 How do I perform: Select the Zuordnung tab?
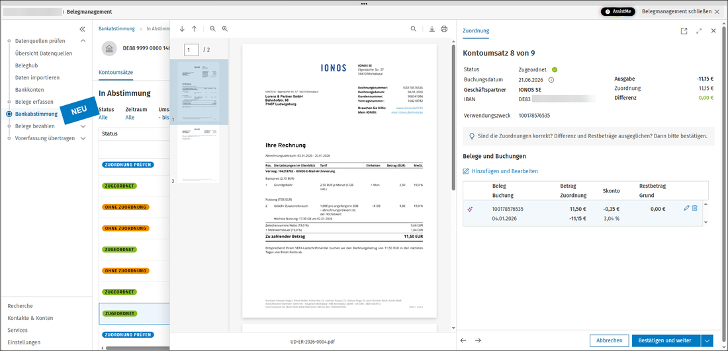(x=476, y=30)
